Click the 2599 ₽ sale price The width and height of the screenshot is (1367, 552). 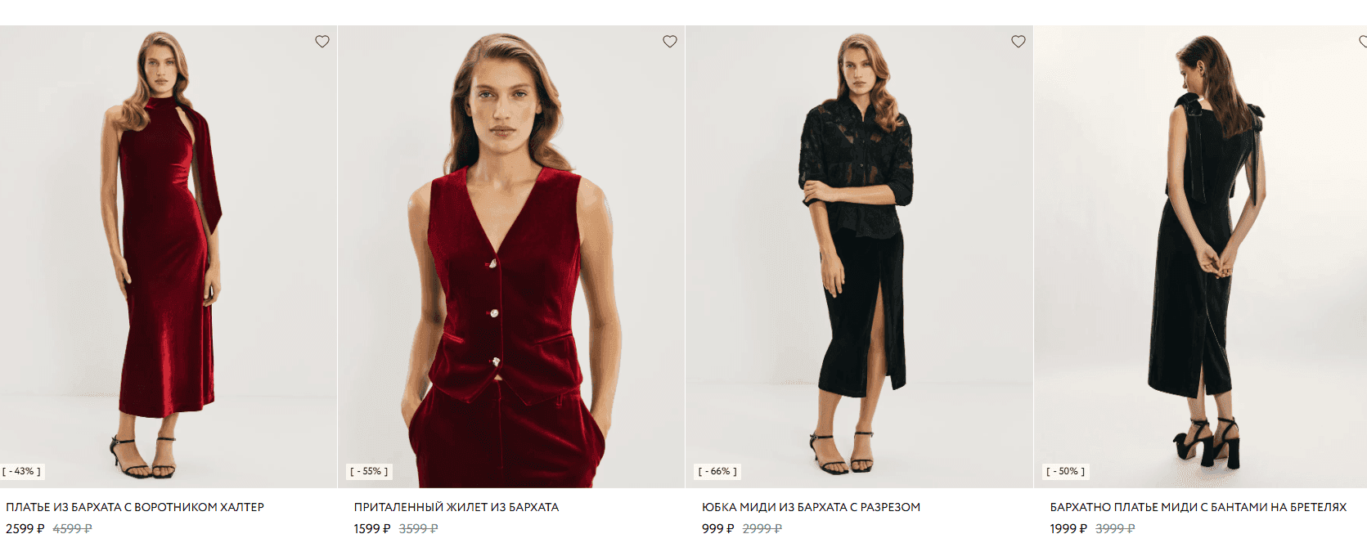pyautogui.click(x=25, y=529)
